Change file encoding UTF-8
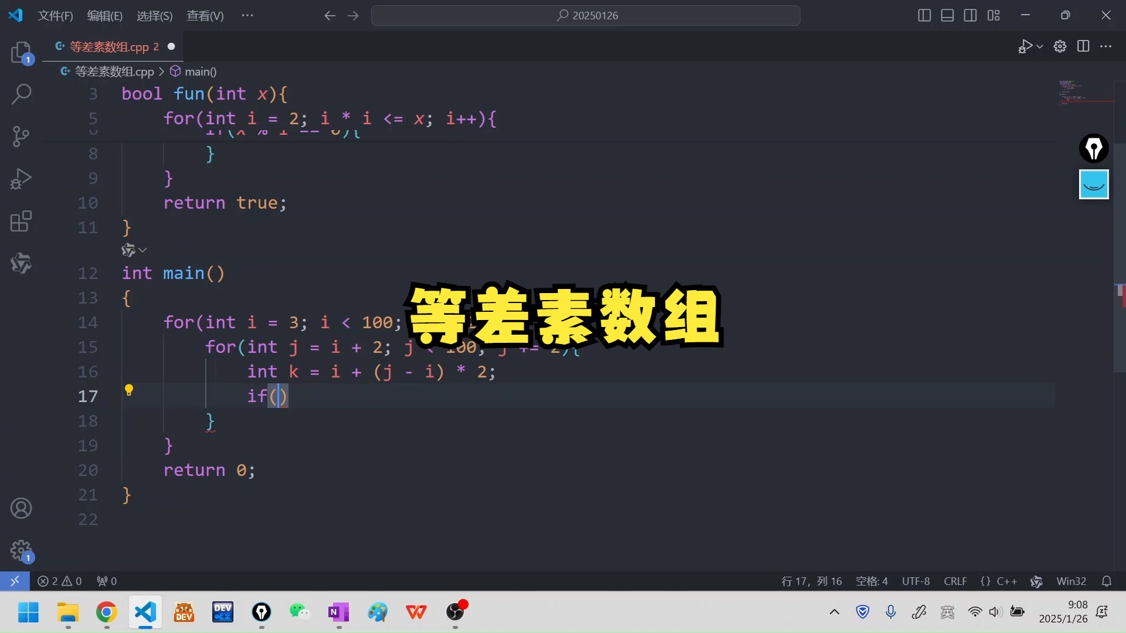This screenshot has height=633, width=1126. (915, 581)
